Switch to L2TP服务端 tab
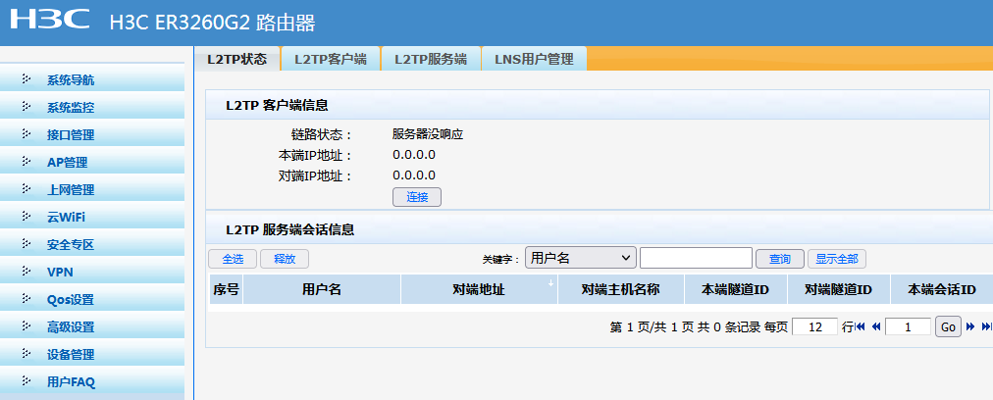993x400 pixels. (x=431, y=59)
